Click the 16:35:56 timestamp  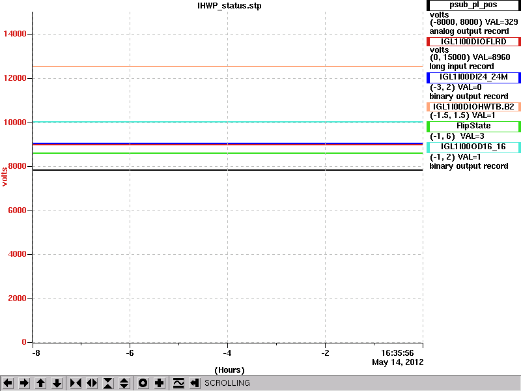397,353
